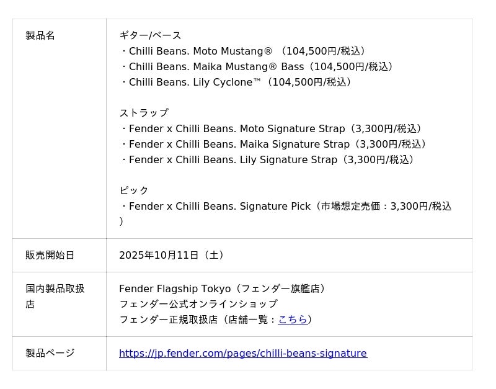496x389 pixels.
Task: Click the フェンダー公式オンラインショップ text
Action: 198,304
